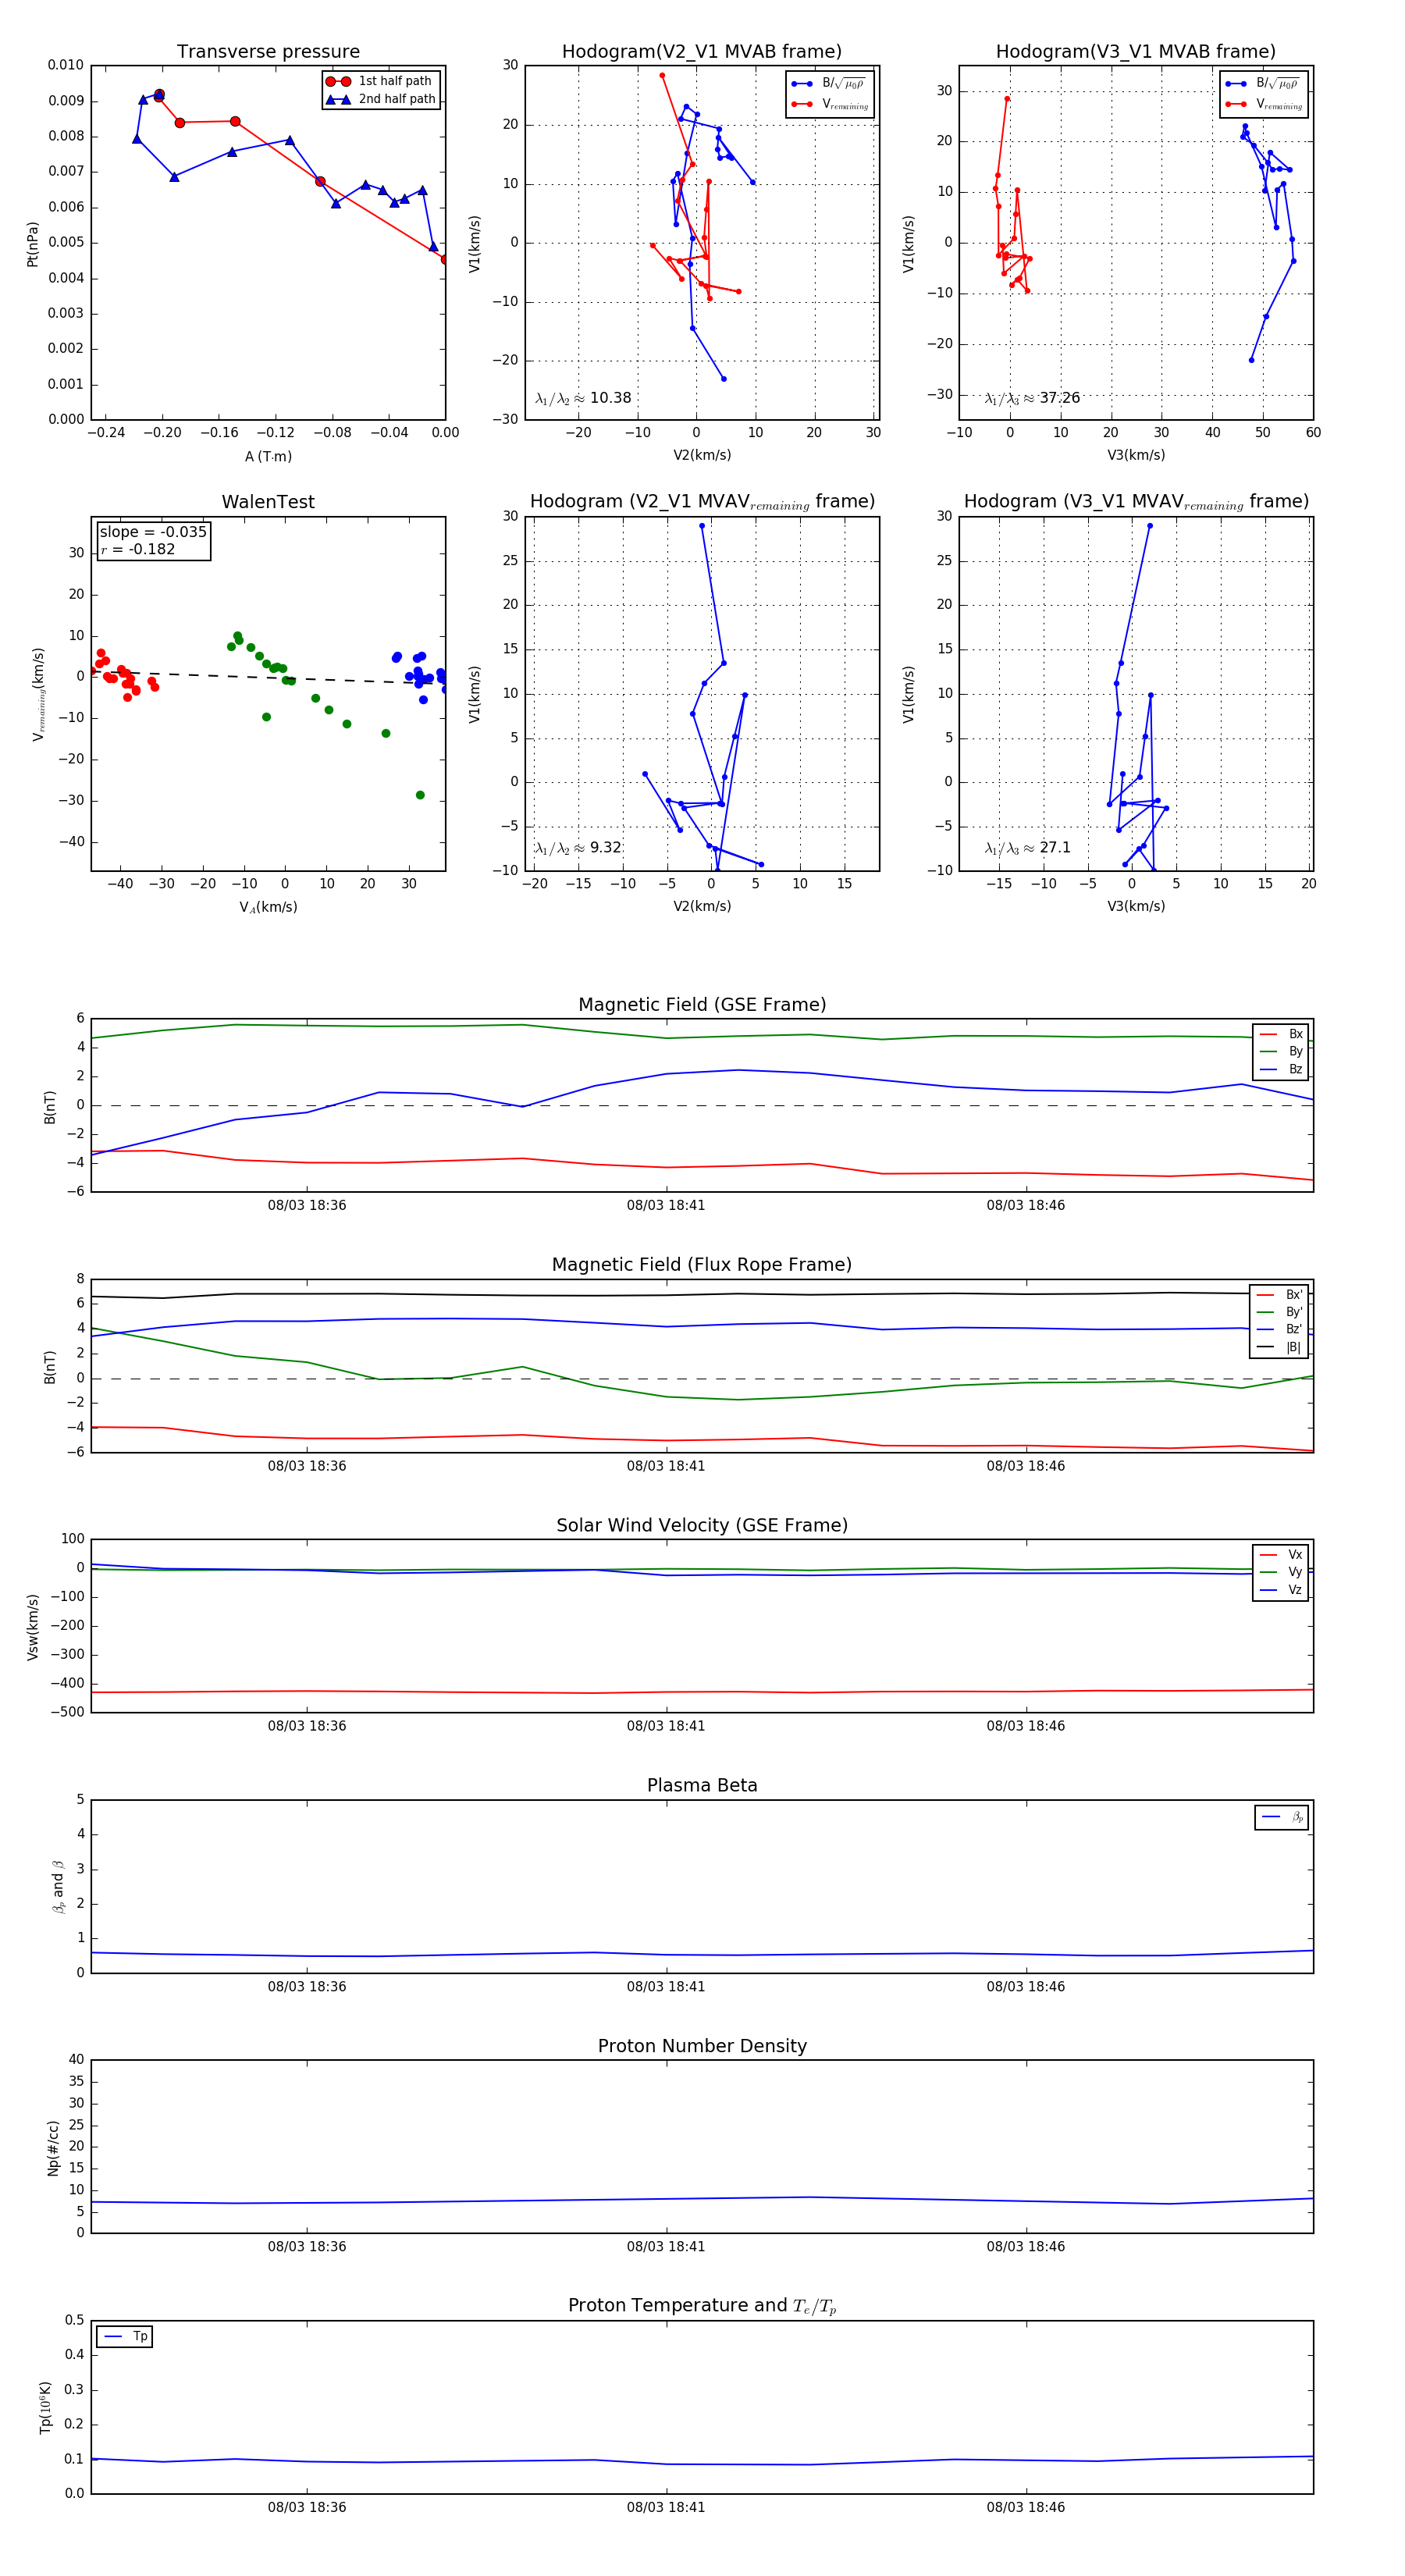Click the Vx legend entry
This screenshot has height=2576, width=1405.
[1281, 1555]
